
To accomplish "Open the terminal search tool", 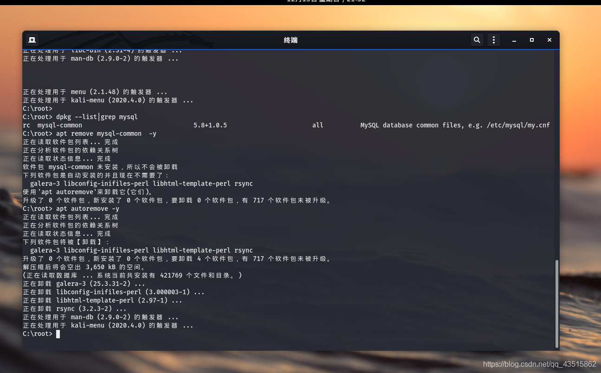I will (477, 40).
